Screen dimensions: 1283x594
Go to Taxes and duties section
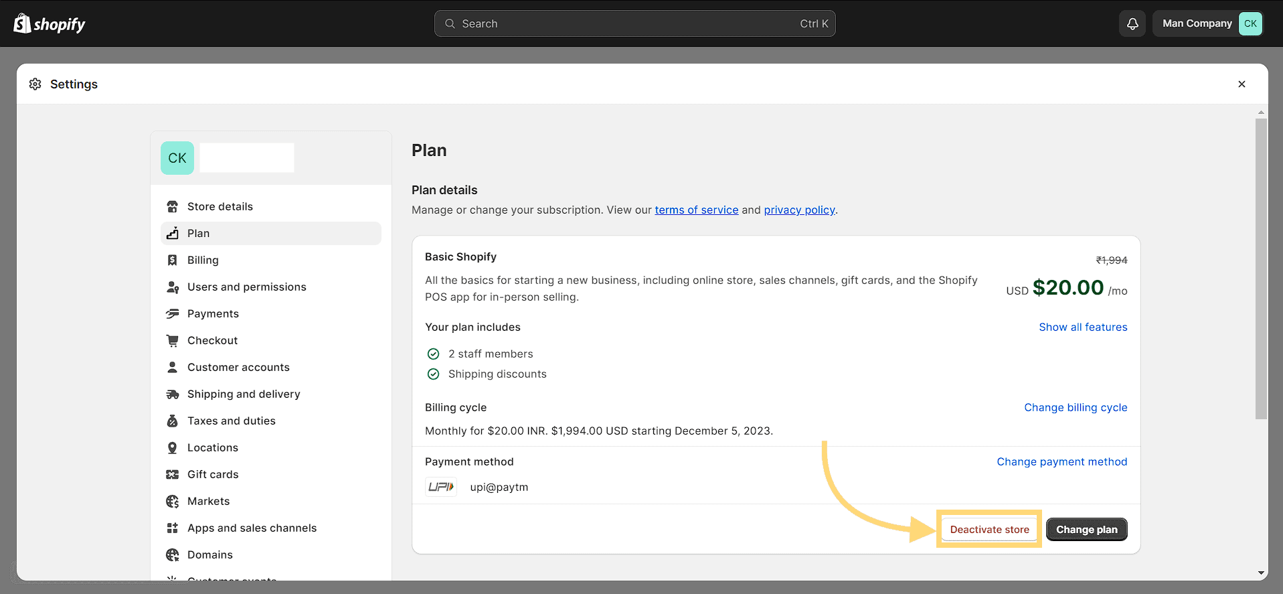click(x=231, y=421)
